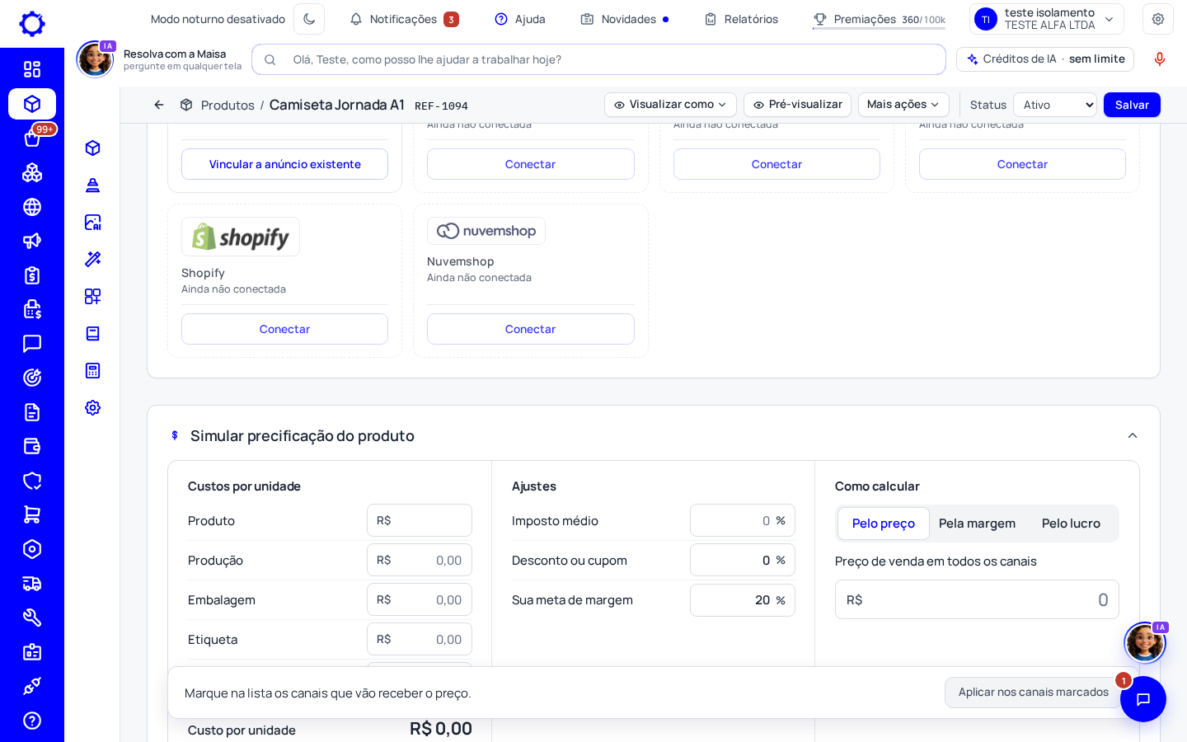The height and width of the screenshot is (742, 1187).
Task: Open Notificações in the top bar
Action: (404, 19)
